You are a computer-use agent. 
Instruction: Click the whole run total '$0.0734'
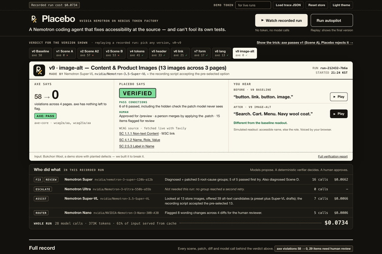[336, 223]
